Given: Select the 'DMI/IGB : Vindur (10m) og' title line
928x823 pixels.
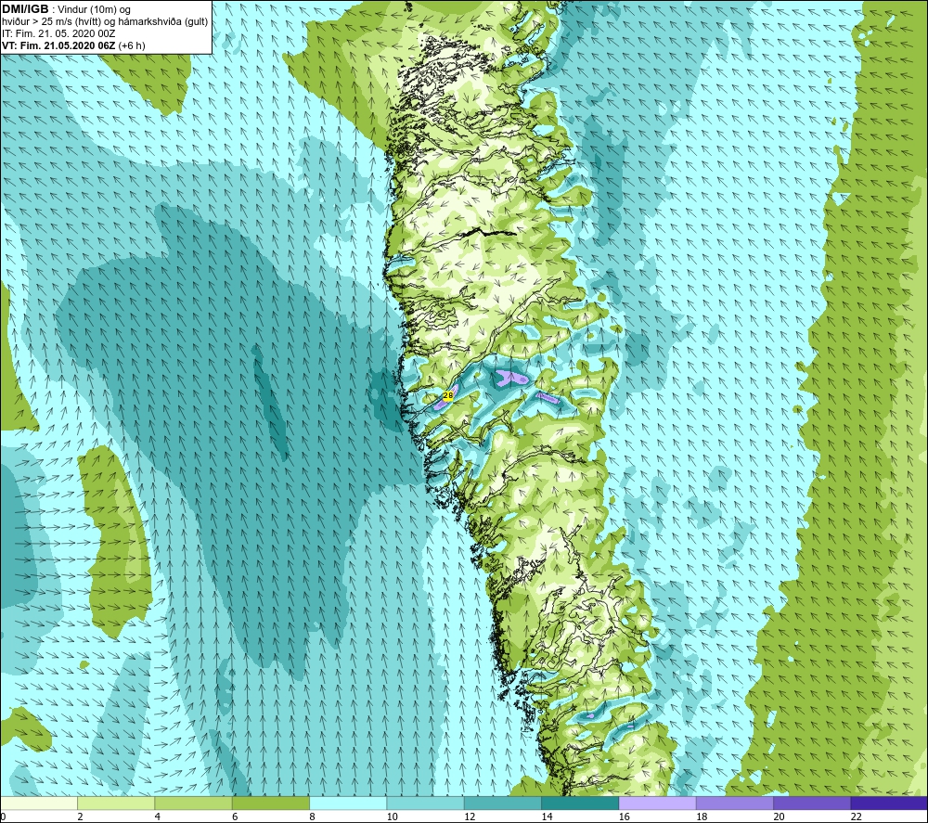Looking at the screenshot, I should pos(67,9).
